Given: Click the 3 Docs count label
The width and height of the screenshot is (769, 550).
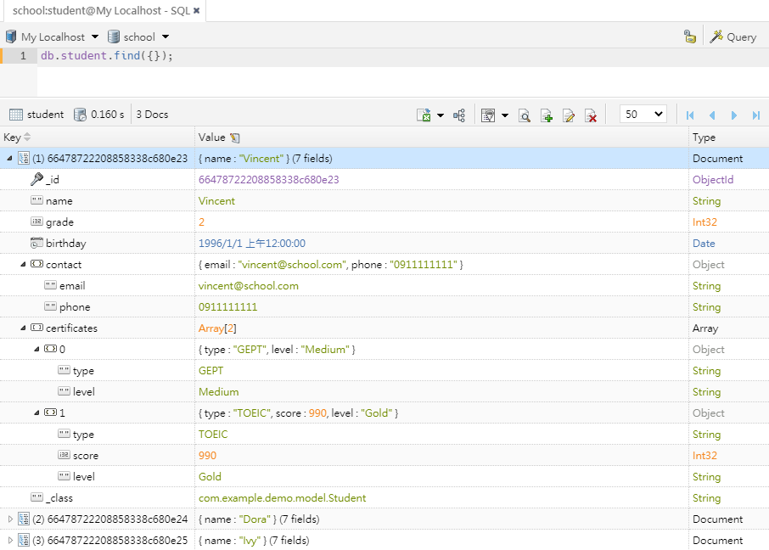Looking at the screenshot, I should tap(152, 115).
